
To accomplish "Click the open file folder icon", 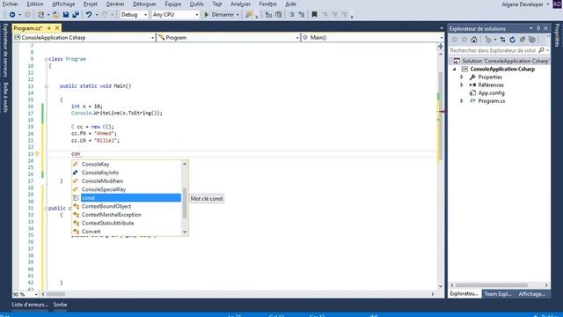I will point(56,15).
